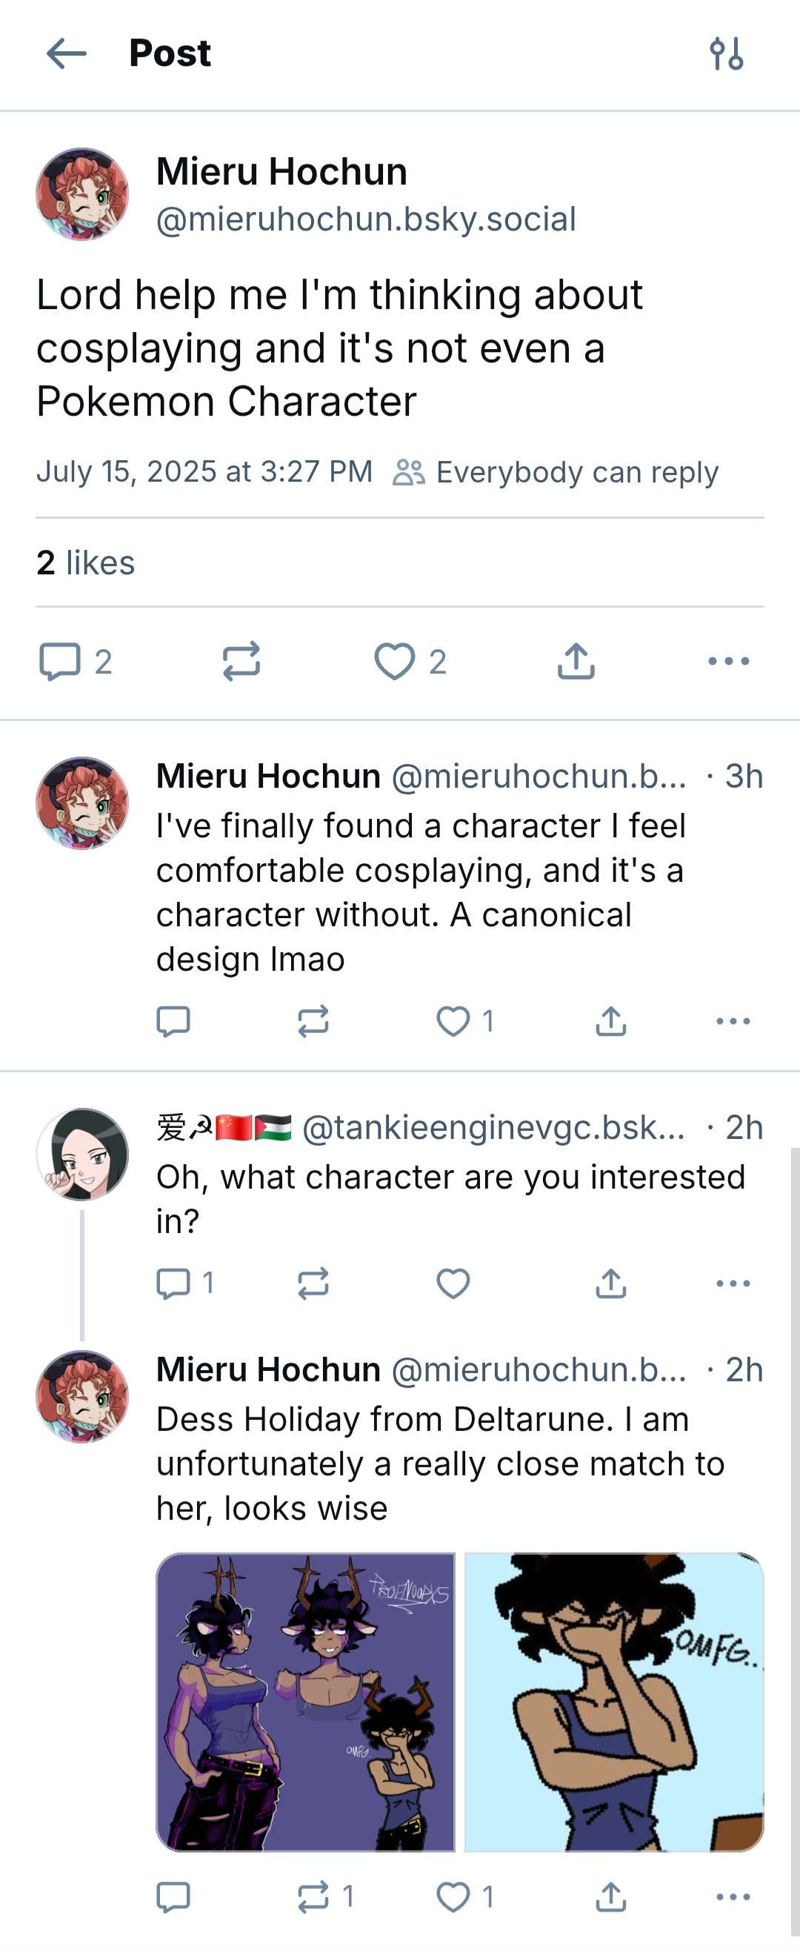Open @mieruhochun.bsky.social profile handle
800x1946 pixels.
tap(367, 220)
